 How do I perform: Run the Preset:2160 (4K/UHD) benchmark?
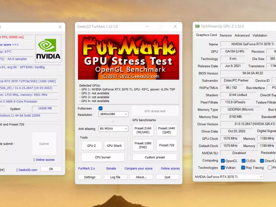point(143,130)
